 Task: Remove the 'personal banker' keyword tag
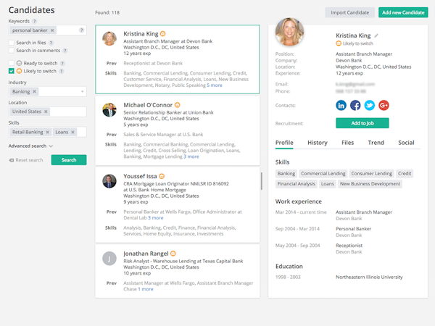[52, 30]
